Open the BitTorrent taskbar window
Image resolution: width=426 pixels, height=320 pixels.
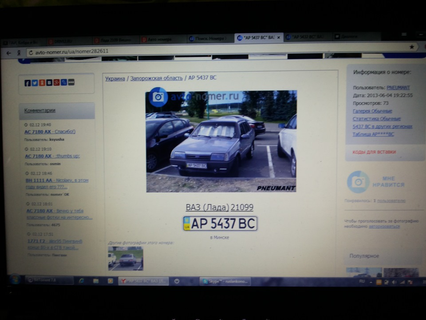[x=49, y=280]
